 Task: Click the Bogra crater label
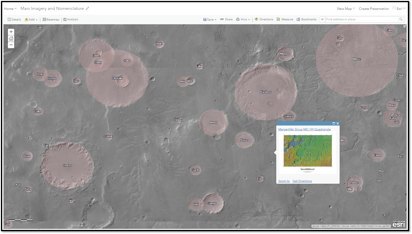pos(40,74)
